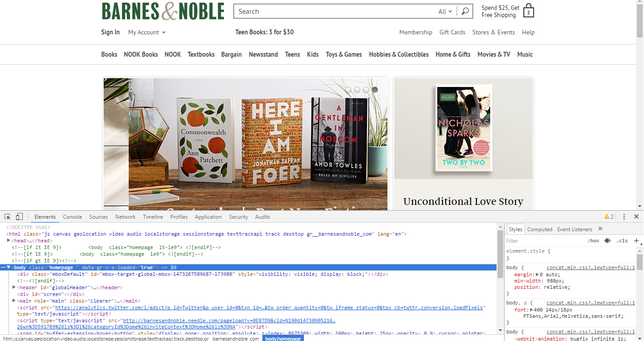644x341 pixels.
Task: Show more Styles sidebar tabs chevron
Action: point(600,229)
